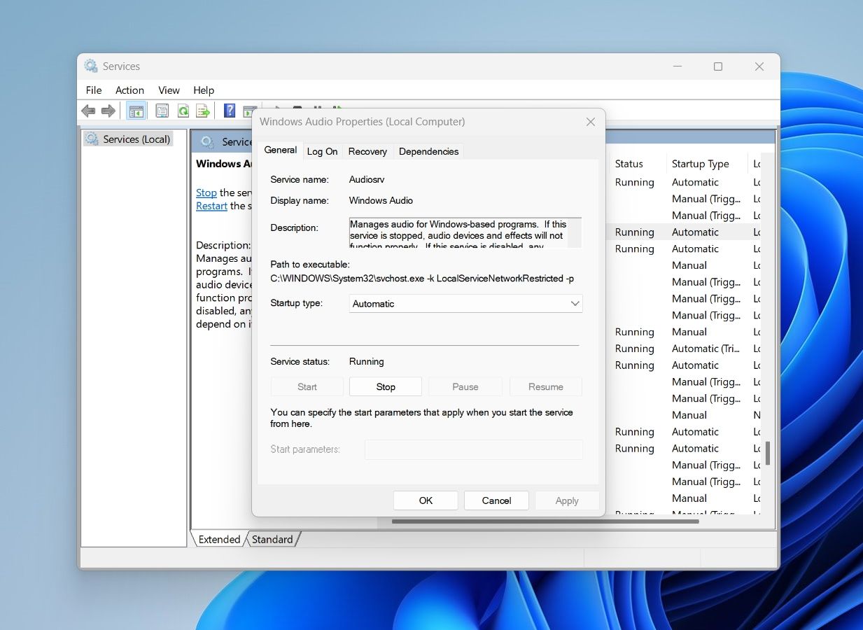Image resolution: width=863 pixels, height=630 pixels.
Task: Switch to the Dependencies tab
Action: click(x=428, y=151)
